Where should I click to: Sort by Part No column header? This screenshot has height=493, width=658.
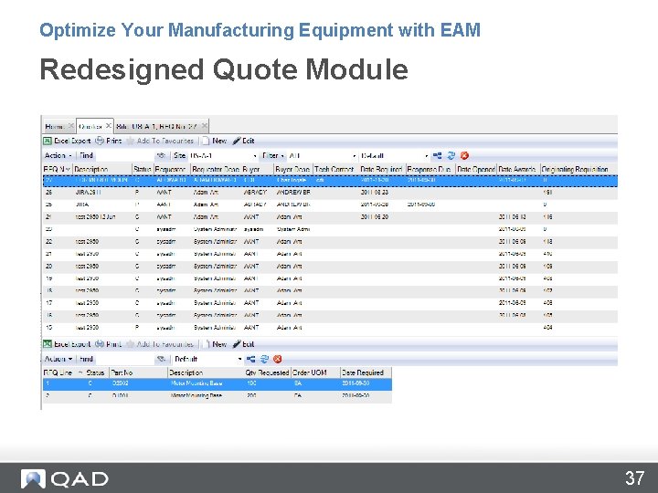pos(138,372)
